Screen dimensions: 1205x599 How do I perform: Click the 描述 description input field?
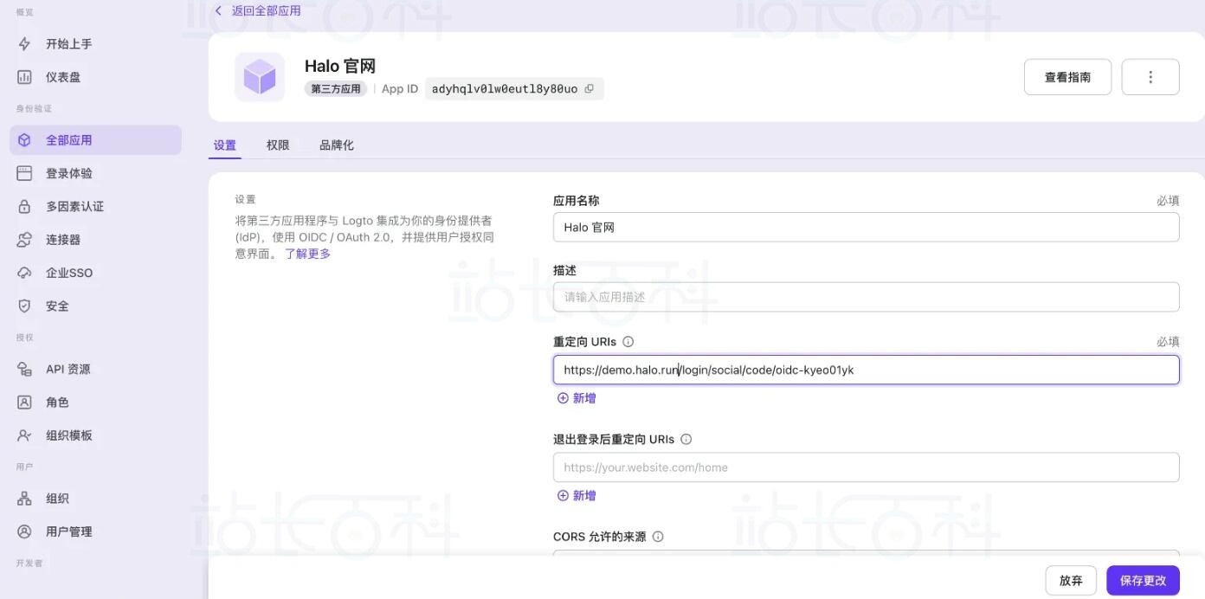[866, 297]
